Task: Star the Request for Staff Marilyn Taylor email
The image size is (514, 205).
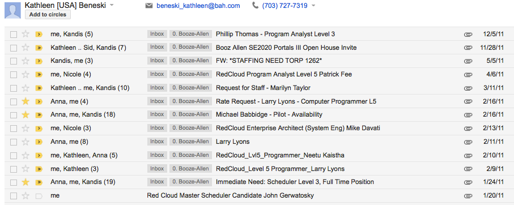Action: point(26,88)
